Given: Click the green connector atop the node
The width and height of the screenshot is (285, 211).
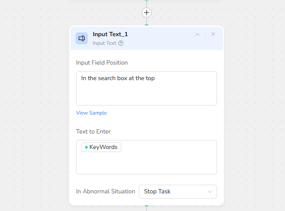Looking at the screenshot, I should tap(147, 25).
